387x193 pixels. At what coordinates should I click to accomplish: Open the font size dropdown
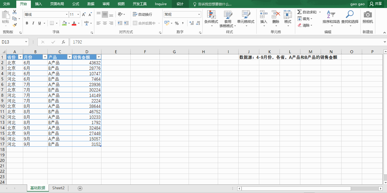(78, 14)
